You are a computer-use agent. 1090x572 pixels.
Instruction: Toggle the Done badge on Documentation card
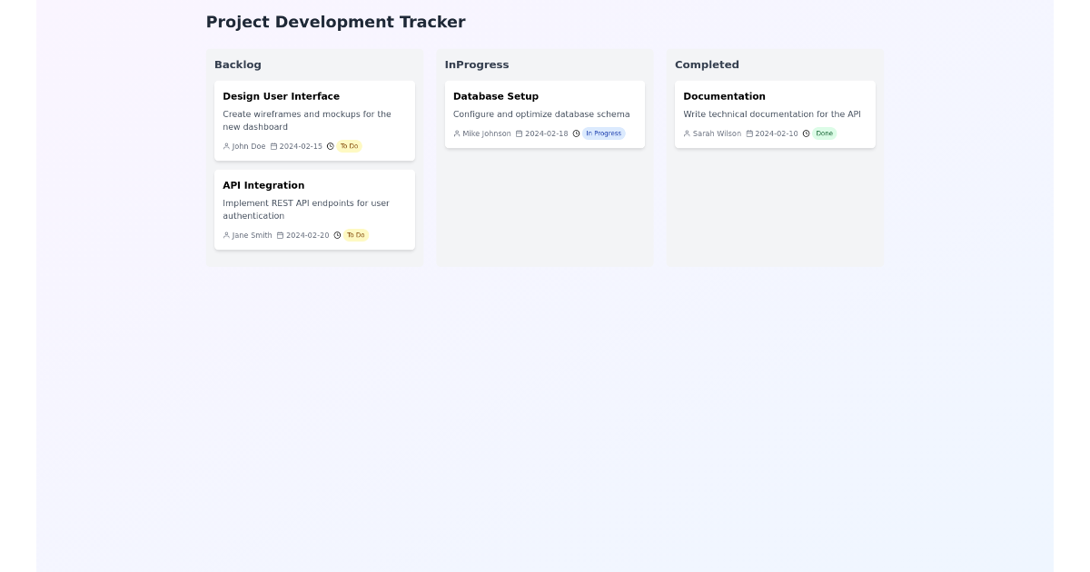[824, 133]
